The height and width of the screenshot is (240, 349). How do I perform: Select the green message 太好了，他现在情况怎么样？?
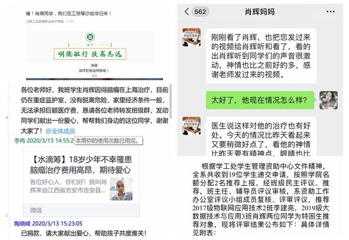tap(260, 100)
